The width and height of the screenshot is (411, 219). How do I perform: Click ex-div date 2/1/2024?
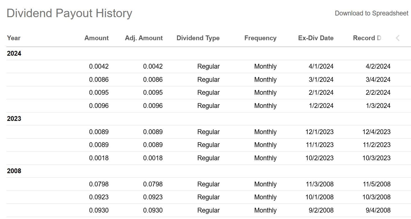321,92
